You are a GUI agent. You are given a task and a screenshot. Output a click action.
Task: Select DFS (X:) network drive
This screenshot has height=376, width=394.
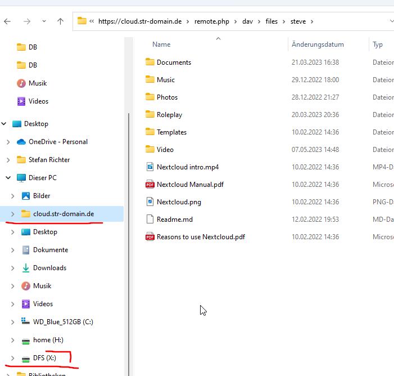(45, 358)
